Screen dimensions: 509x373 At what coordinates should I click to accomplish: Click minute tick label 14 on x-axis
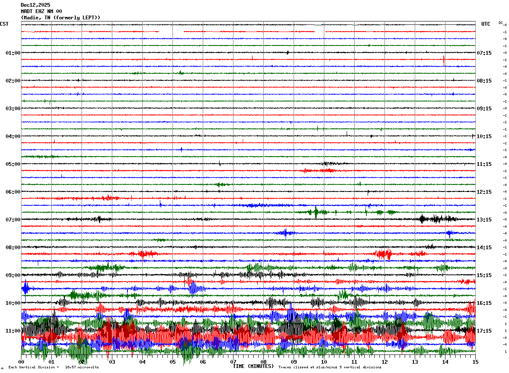click(x=445, y=362)
